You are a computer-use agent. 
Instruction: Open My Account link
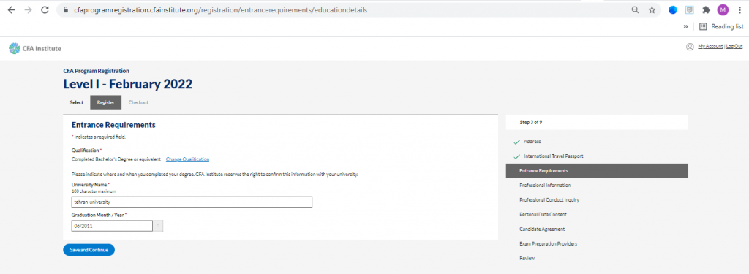[710, 46]
